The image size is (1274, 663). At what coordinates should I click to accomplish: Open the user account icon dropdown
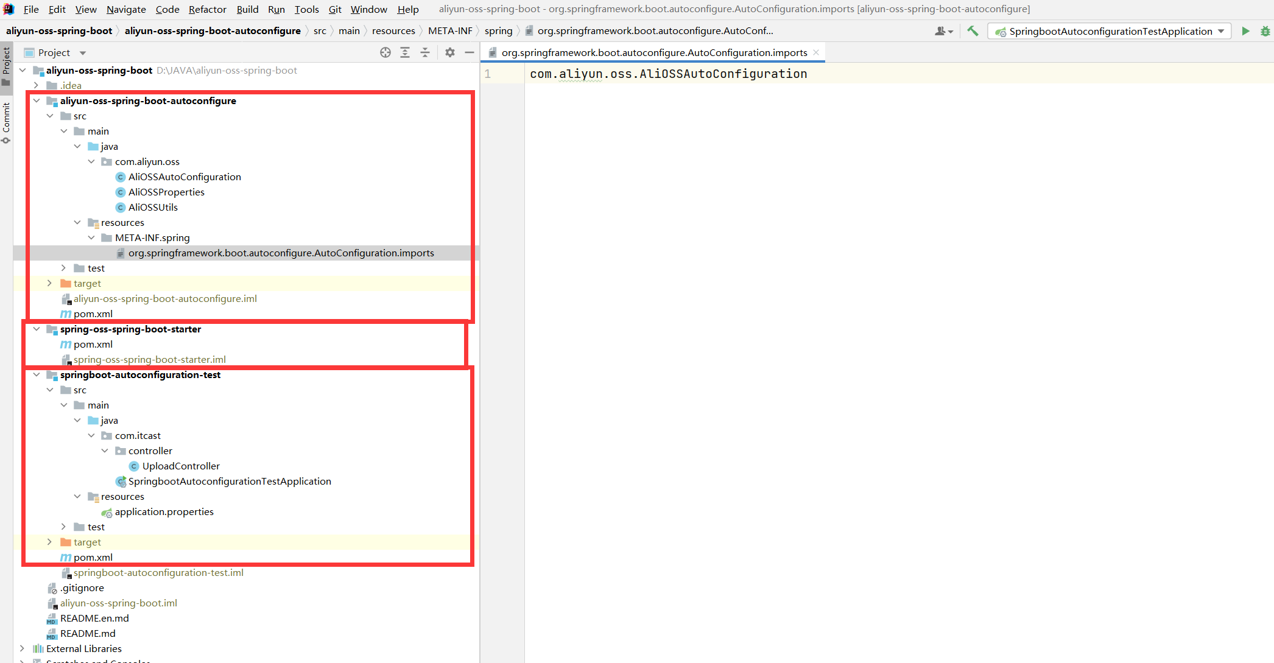943,31
